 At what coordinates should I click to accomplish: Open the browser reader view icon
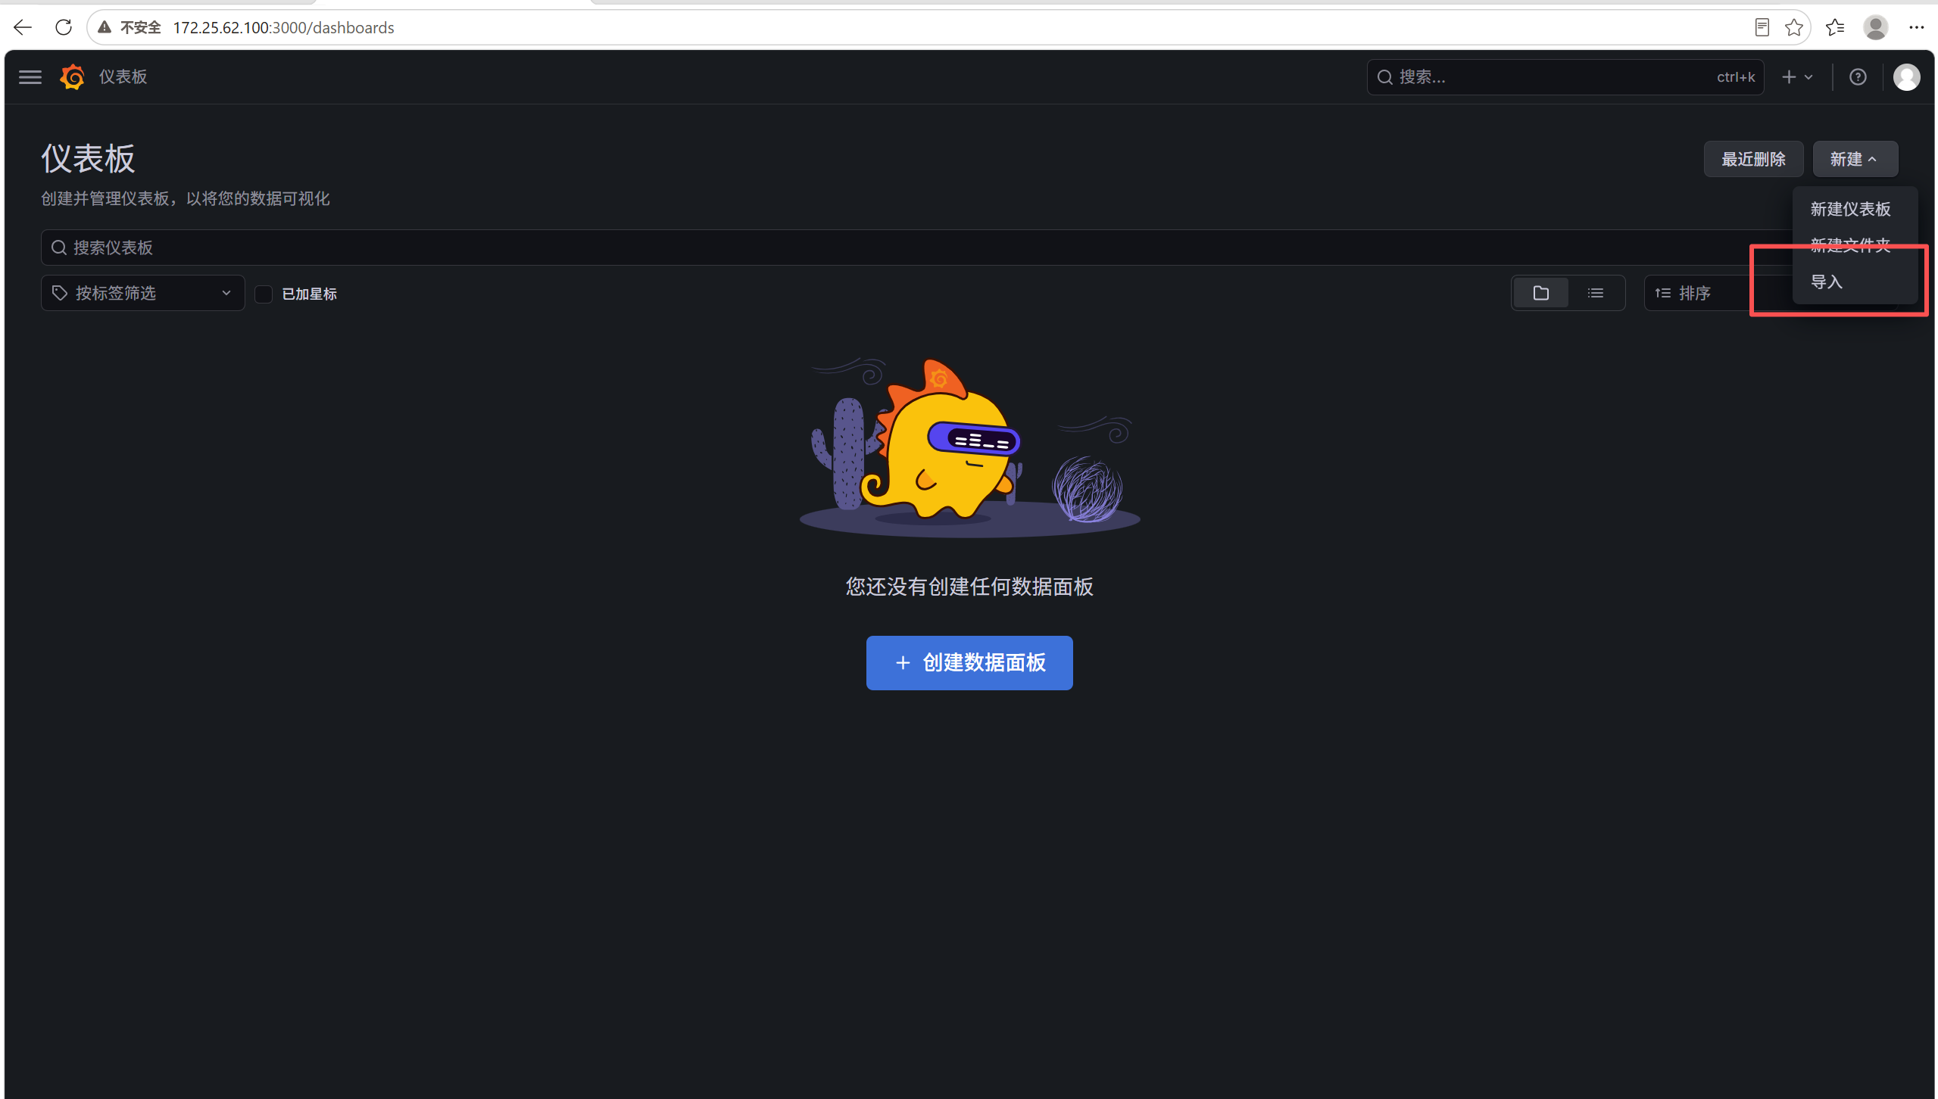click(1762, 28)
